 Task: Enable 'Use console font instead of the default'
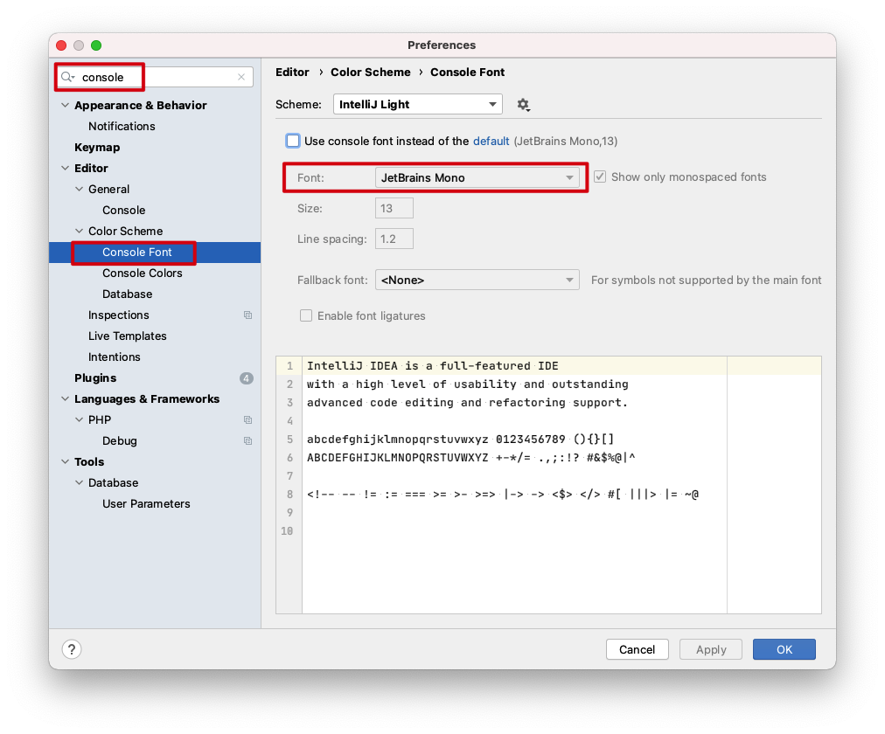(x=292, y=141)
